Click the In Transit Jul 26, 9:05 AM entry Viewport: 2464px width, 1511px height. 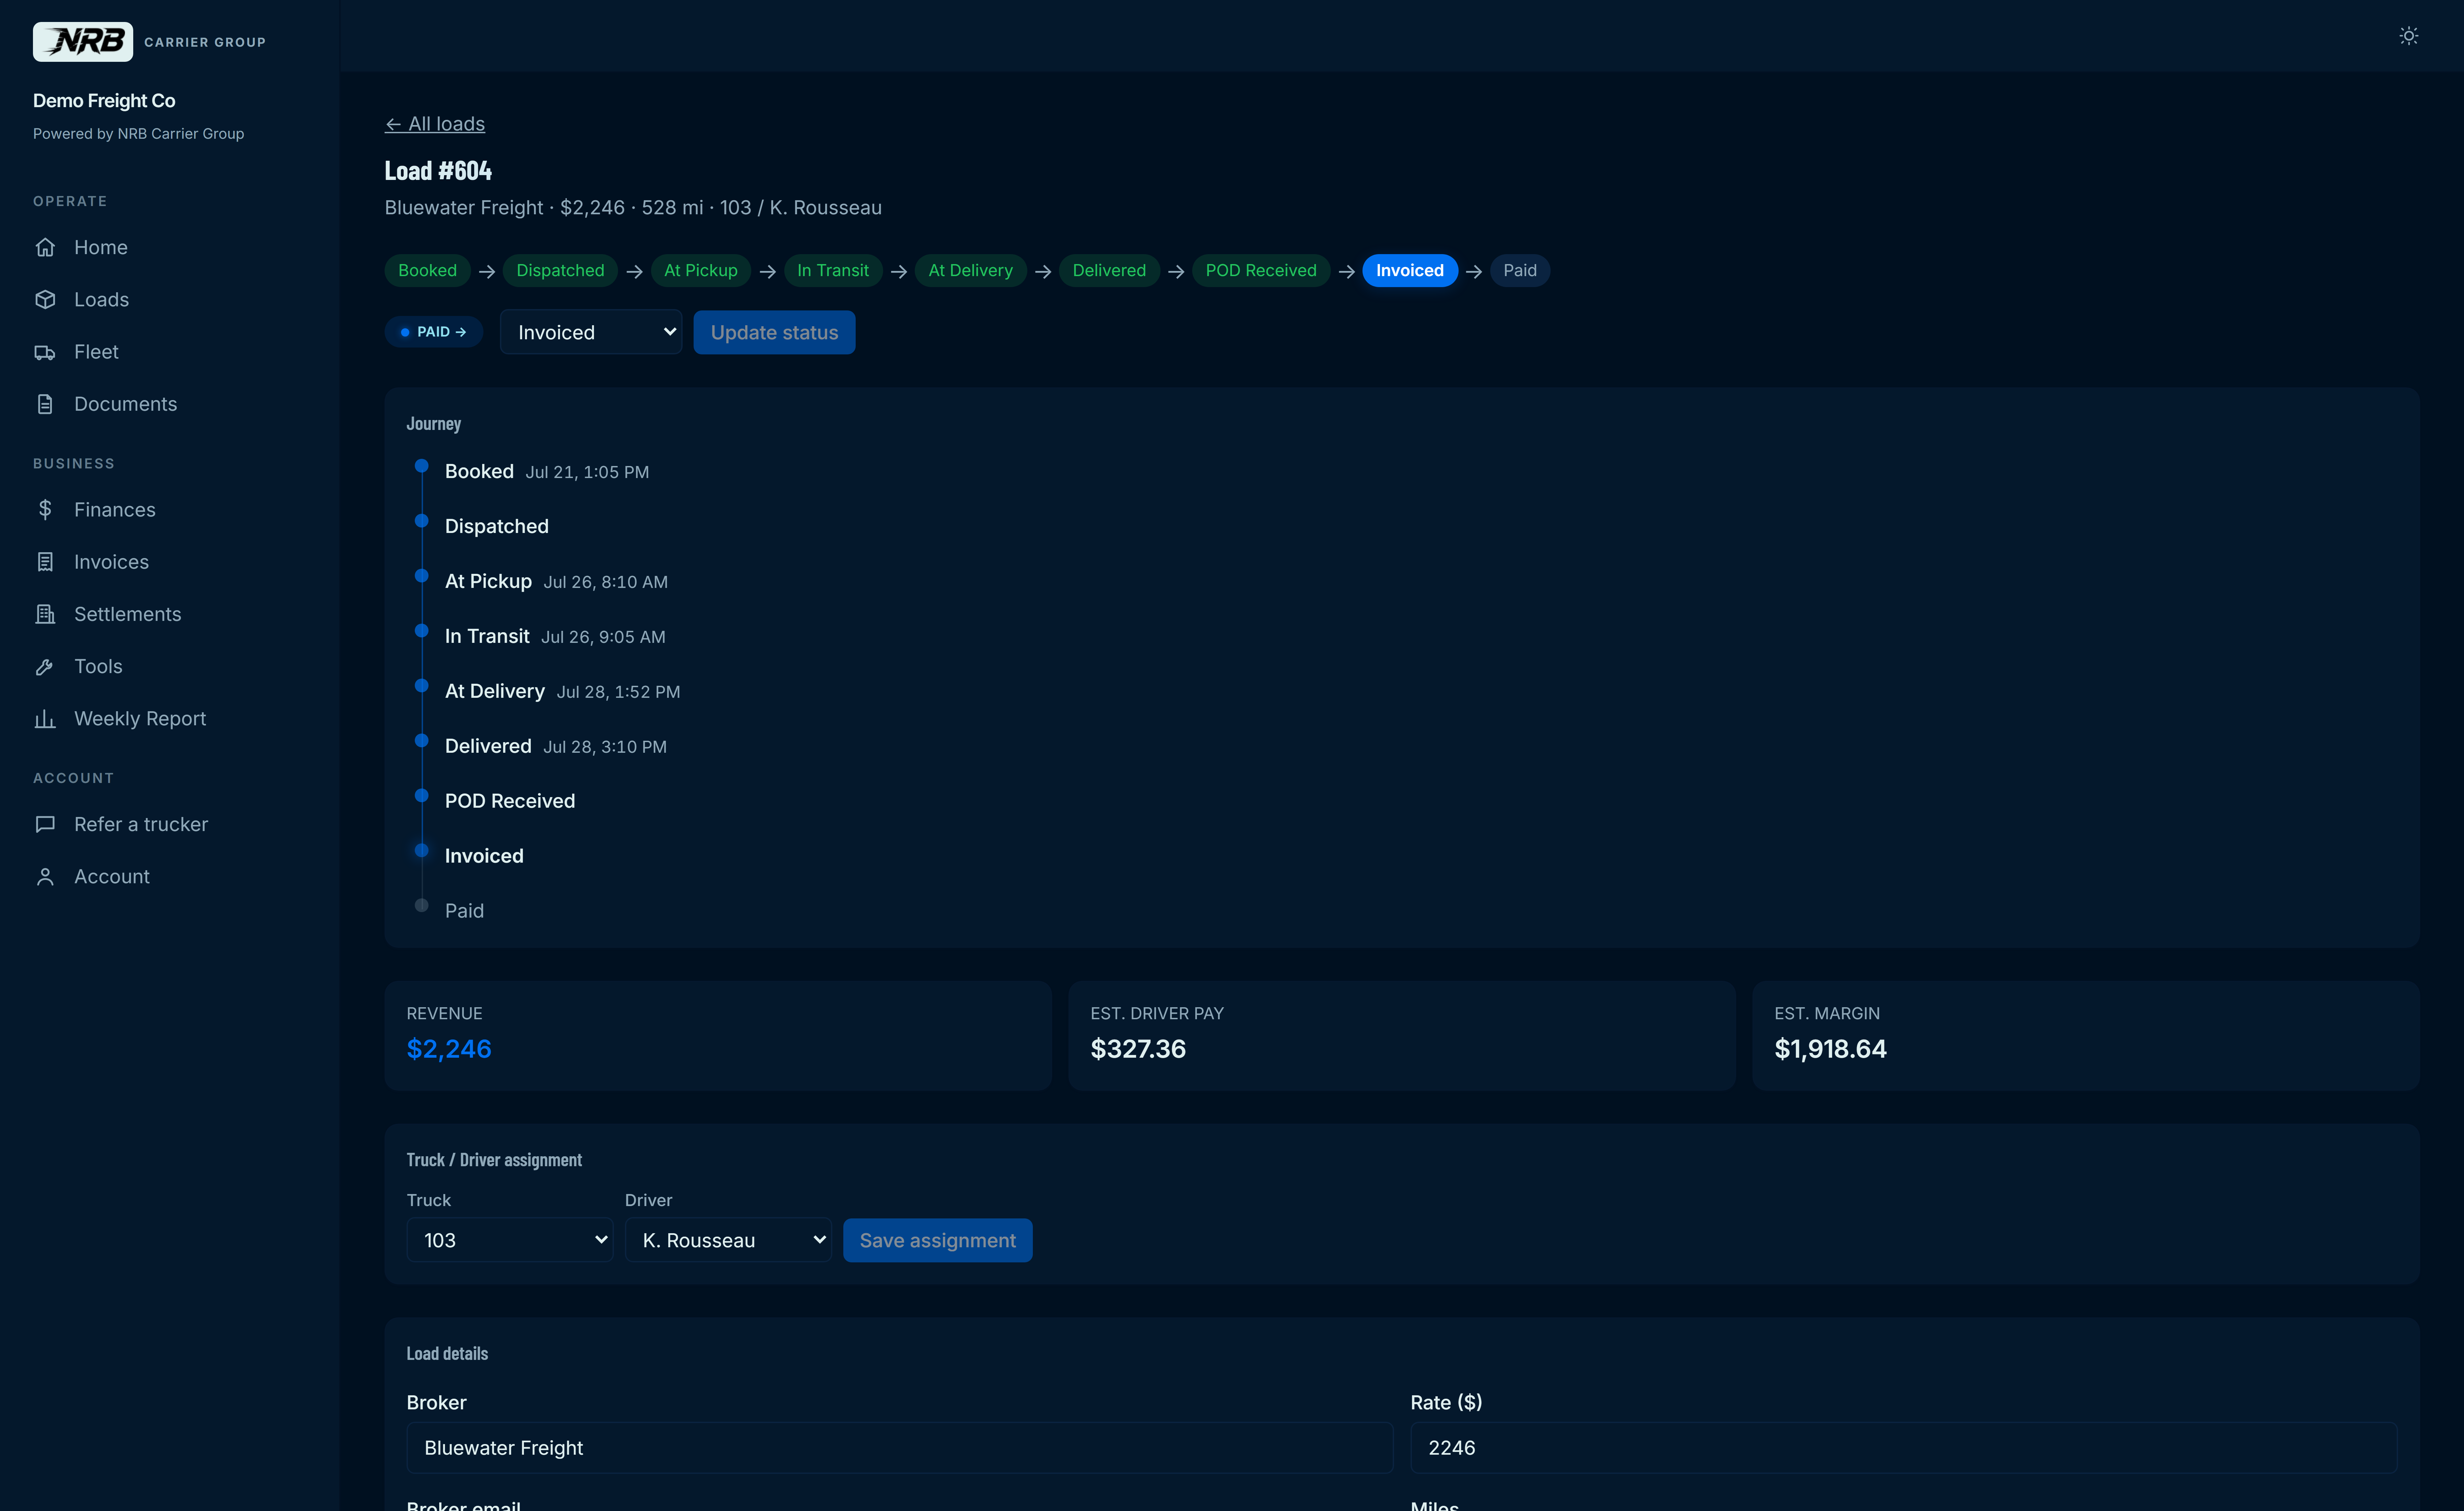[x=555, y=636]
